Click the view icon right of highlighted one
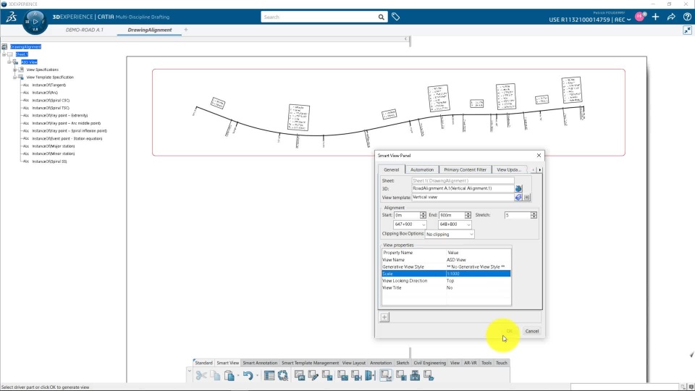Image resolution: width=695 pixels, height=391 pixels. pos(401,376)
